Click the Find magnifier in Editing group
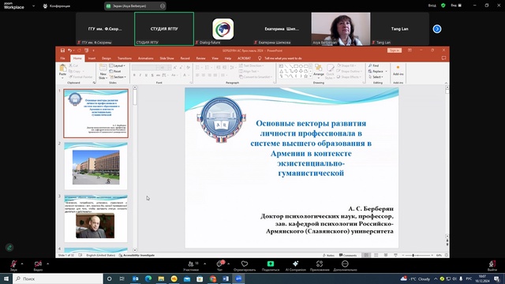 [x=370, y=65]
